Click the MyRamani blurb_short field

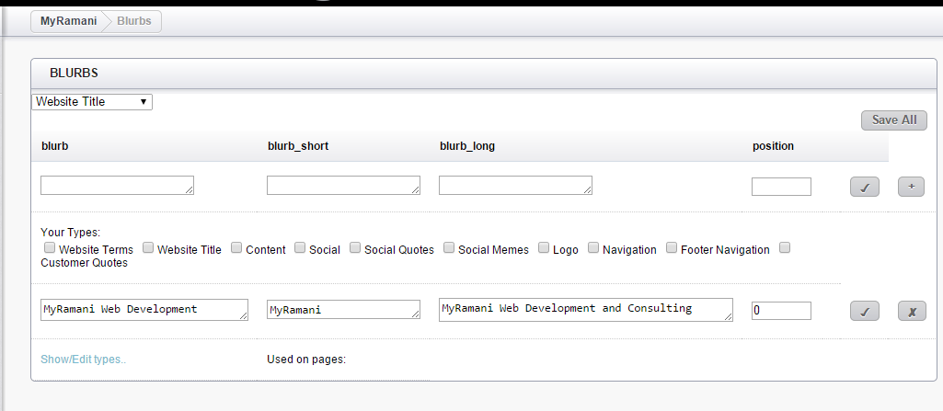coord(343,310)
